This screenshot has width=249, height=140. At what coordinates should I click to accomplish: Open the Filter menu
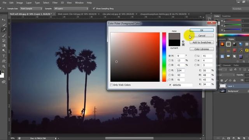55,3
